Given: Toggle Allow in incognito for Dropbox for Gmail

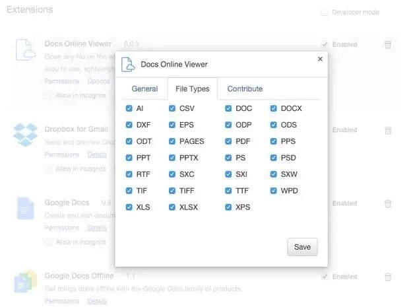Looking at the screenshot, I should click(47, 169).
